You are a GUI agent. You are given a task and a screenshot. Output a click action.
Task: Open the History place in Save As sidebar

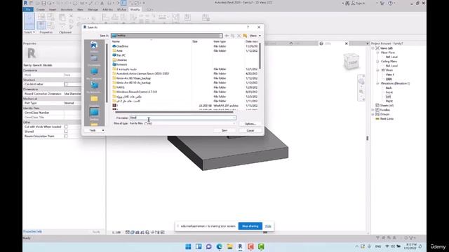tap(94, 46)
